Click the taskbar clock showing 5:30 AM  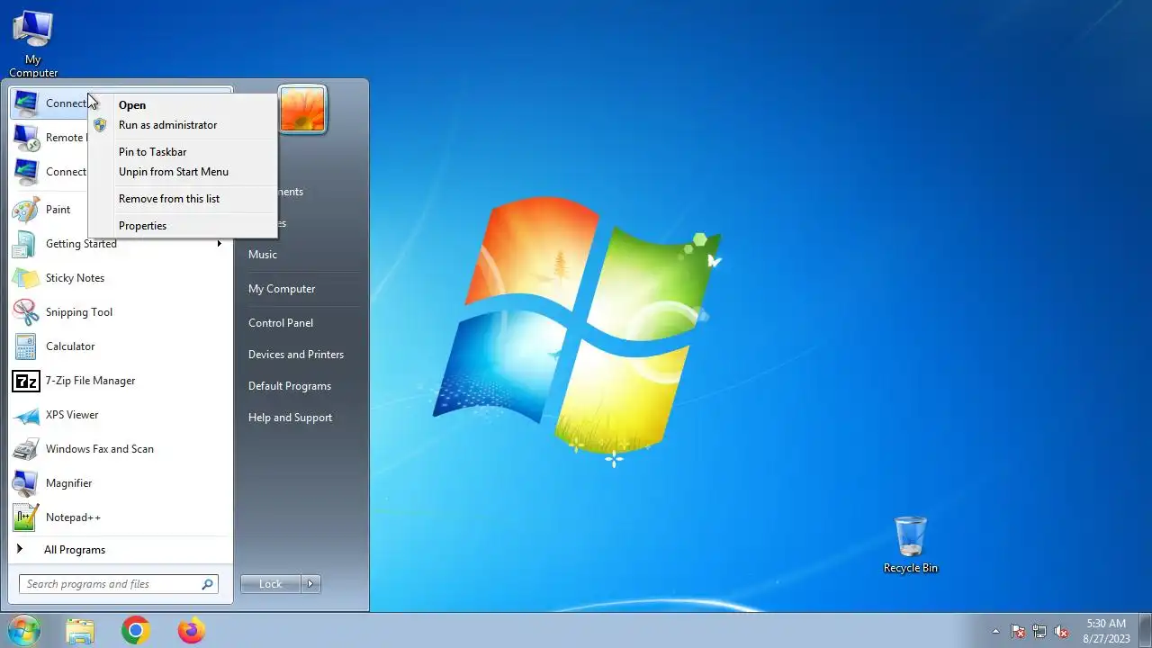pyautogui.click(x=1106, y=624)
